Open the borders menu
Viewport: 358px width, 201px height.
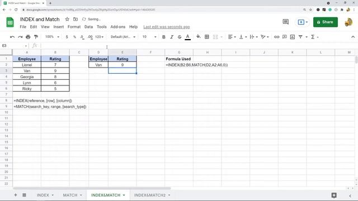click(207, 37)
